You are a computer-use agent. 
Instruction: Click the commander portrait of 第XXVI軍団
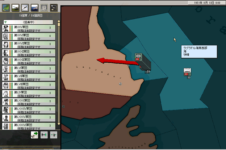[6, 37]
